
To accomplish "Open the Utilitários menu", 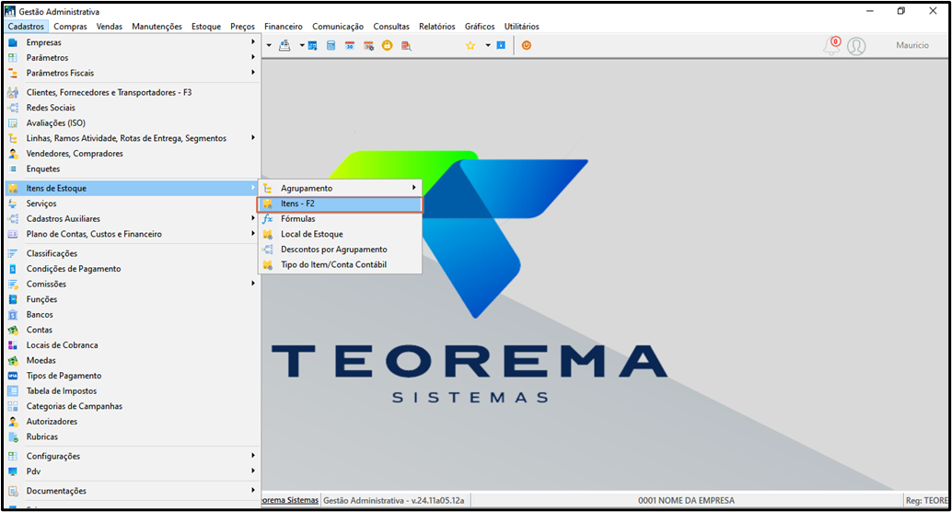I will pos(521,26).
